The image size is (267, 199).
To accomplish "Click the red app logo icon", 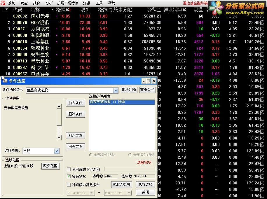I will coord(3,3).
